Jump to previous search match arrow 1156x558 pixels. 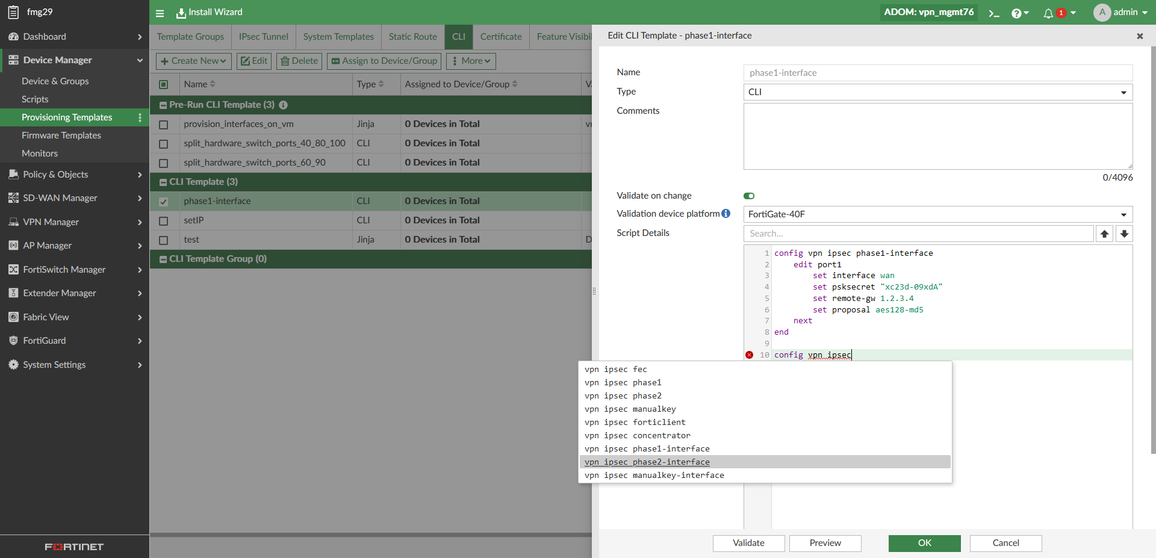[1104, 234]
